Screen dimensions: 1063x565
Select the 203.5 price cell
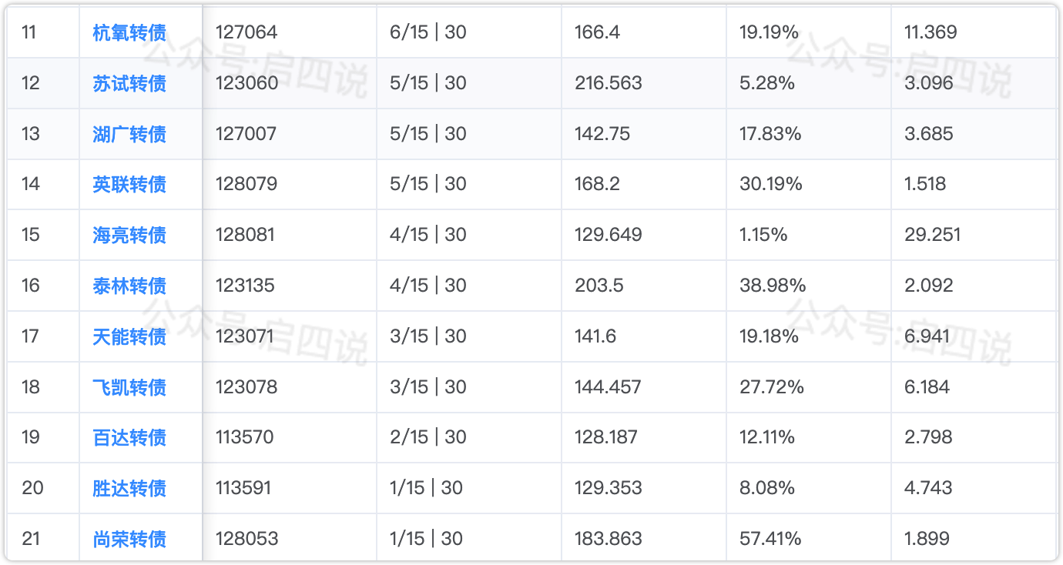[x=599, y=286]
